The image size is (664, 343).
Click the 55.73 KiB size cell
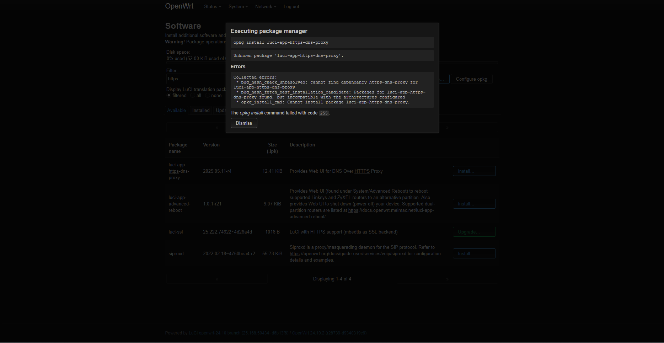point(272,253)
